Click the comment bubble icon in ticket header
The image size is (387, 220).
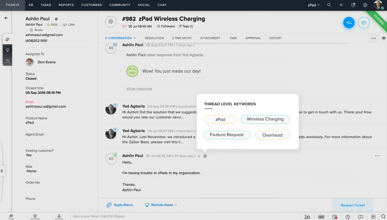364,23
